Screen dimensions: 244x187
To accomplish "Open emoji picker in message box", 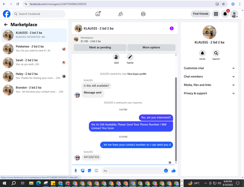I will [x=166, y=170].
